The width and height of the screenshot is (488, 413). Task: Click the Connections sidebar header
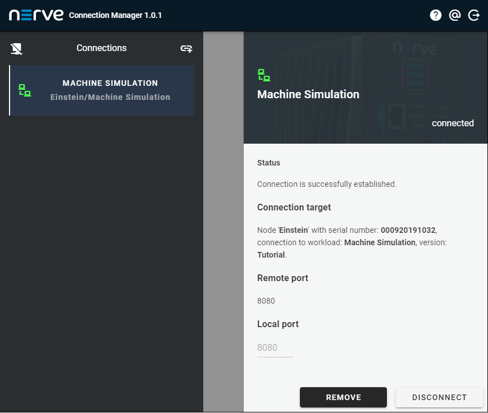pyautogui.click(x=102, y=48)
